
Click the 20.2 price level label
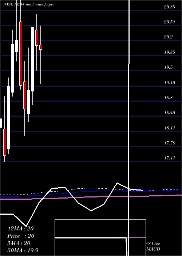point(168,37)
